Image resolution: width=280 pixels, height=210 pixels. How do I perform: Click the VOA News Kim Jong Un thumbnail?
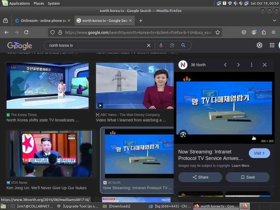(x=51, y=154)
